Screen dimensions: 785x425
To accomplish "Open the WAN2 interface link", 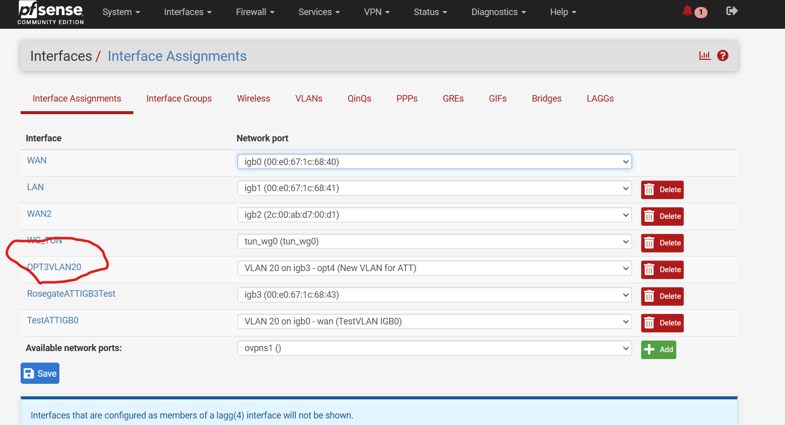I will (39, 214).
